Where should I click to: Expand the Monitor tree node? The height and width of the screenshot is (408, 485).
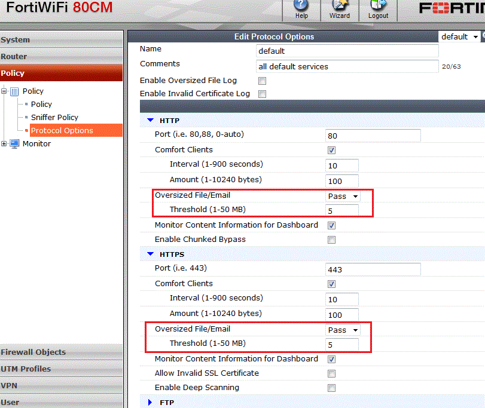[x=4, y=143]
